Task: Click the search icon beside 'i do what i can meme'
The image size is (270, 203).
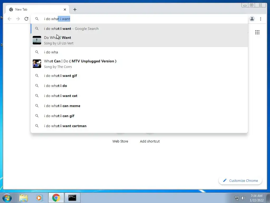Action: tap(37, 106)
